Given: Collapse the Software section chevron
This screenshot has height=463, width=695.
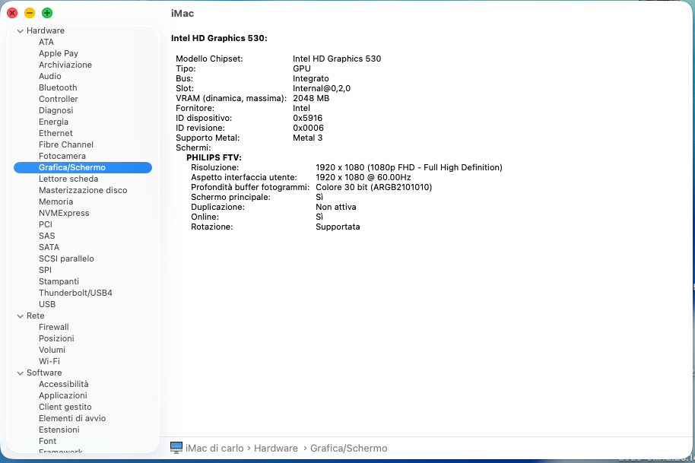Looking at the screenshot, I should [x=20, y=373].
